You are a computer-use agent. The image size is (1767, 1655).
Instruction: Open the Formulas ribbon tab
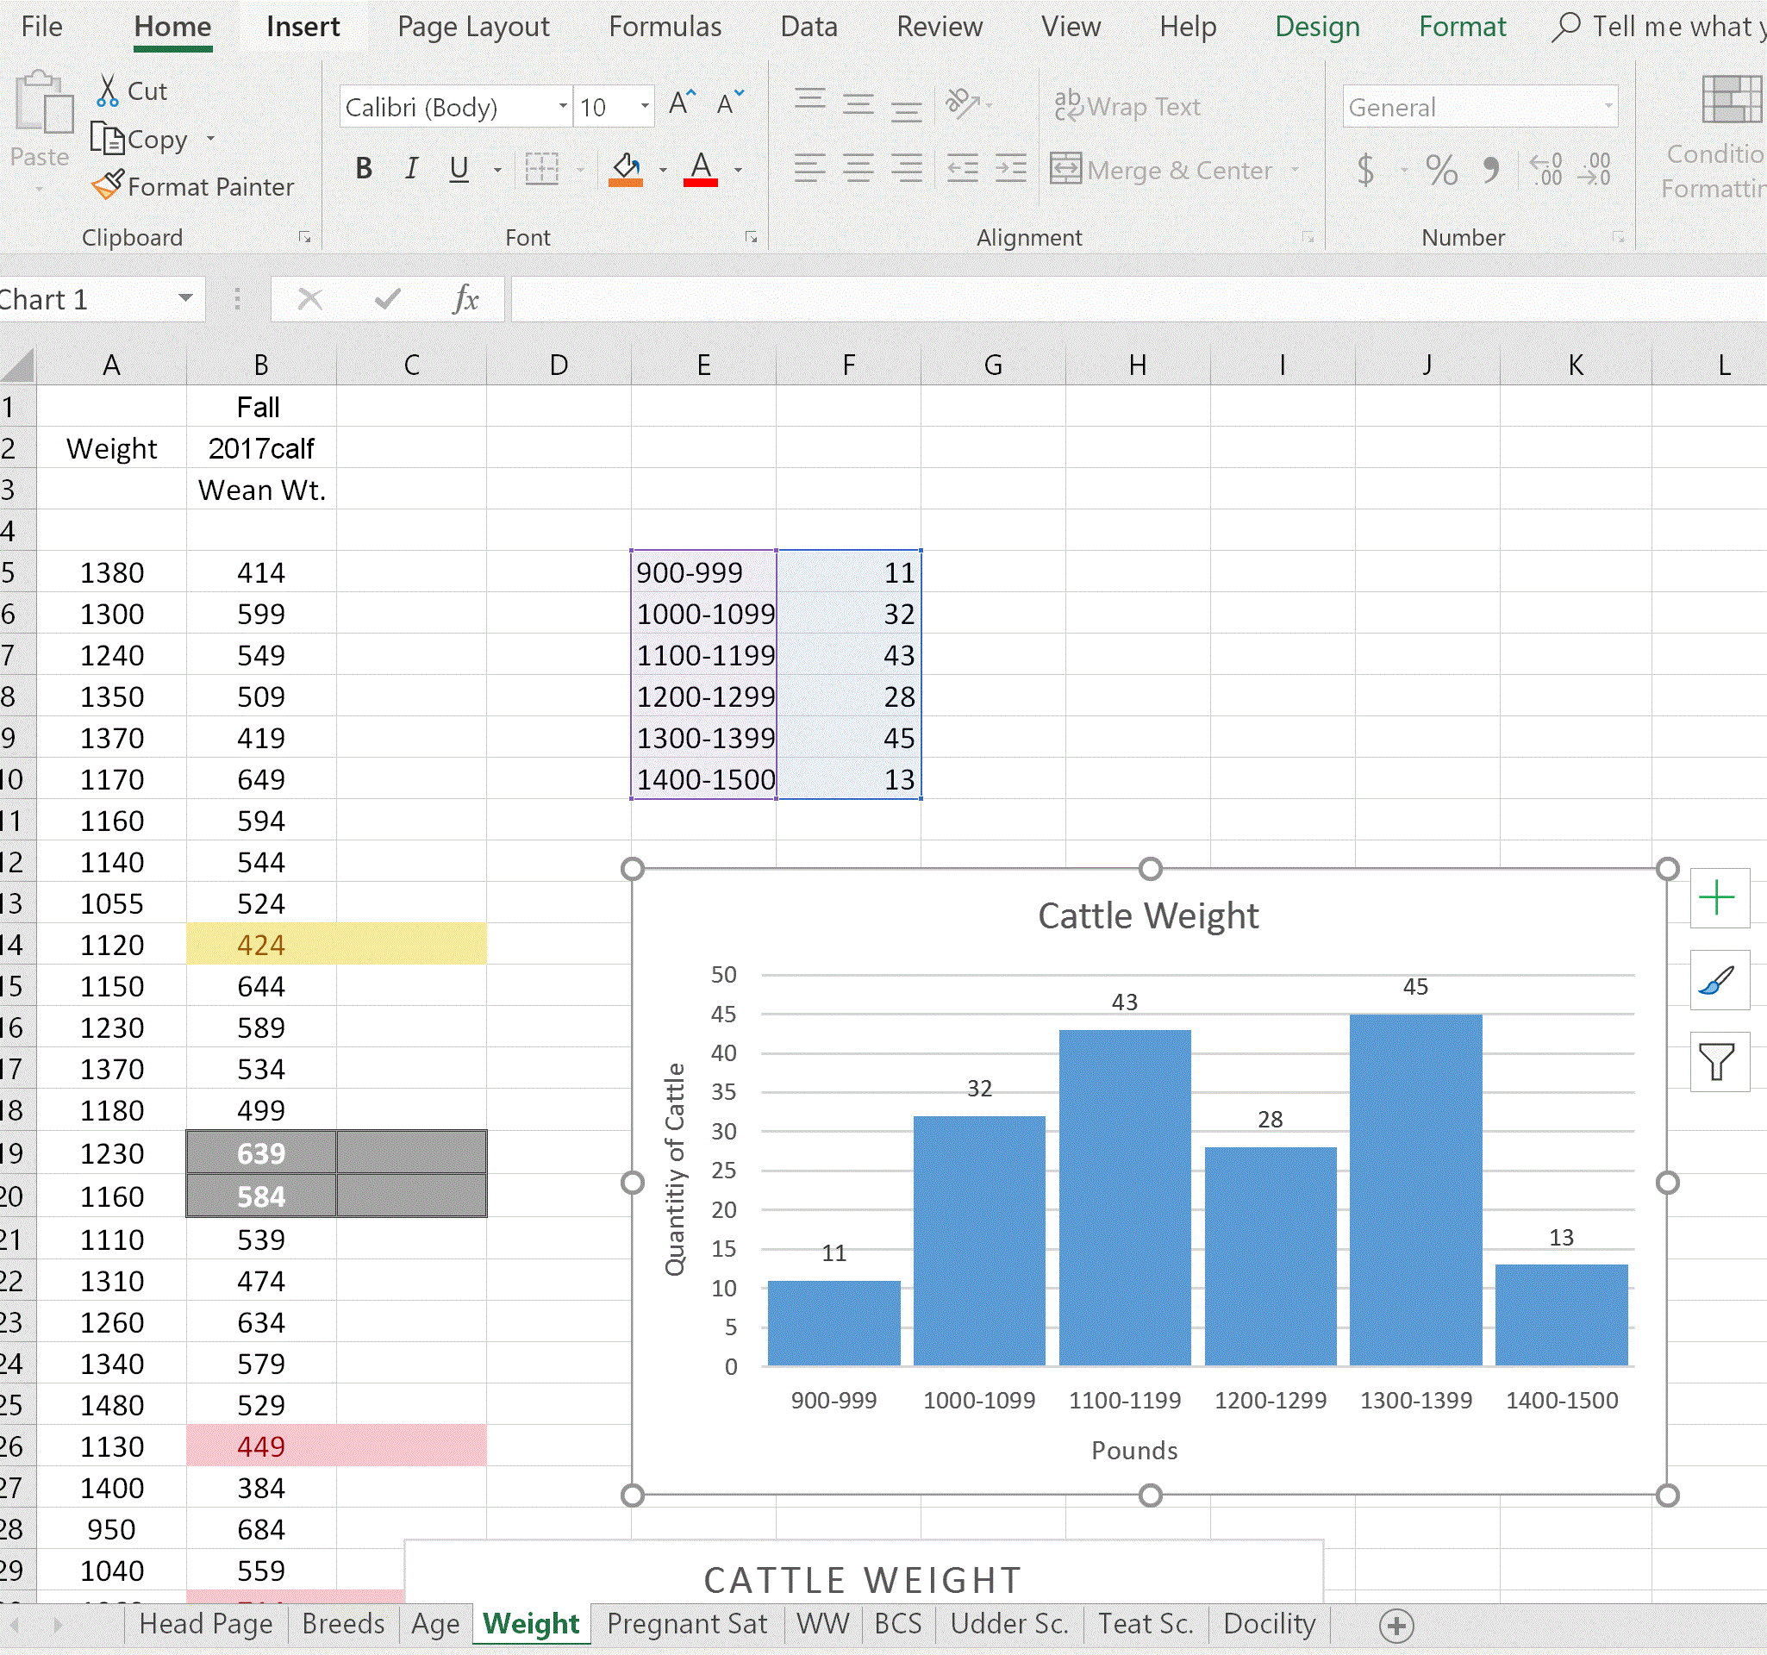point(665,27)
